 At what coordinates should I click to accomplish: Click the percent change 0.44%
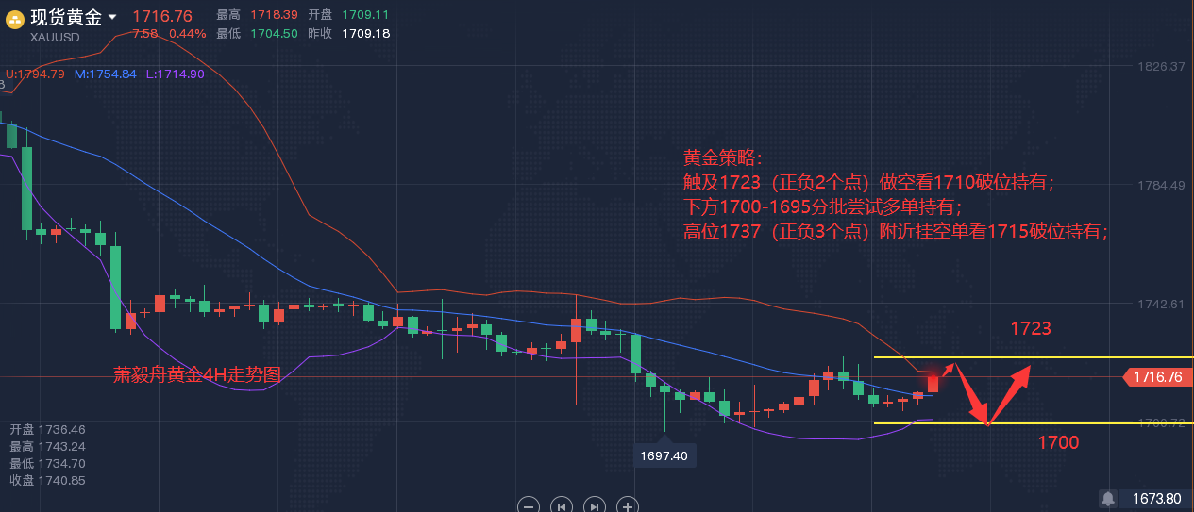(188, 33)
